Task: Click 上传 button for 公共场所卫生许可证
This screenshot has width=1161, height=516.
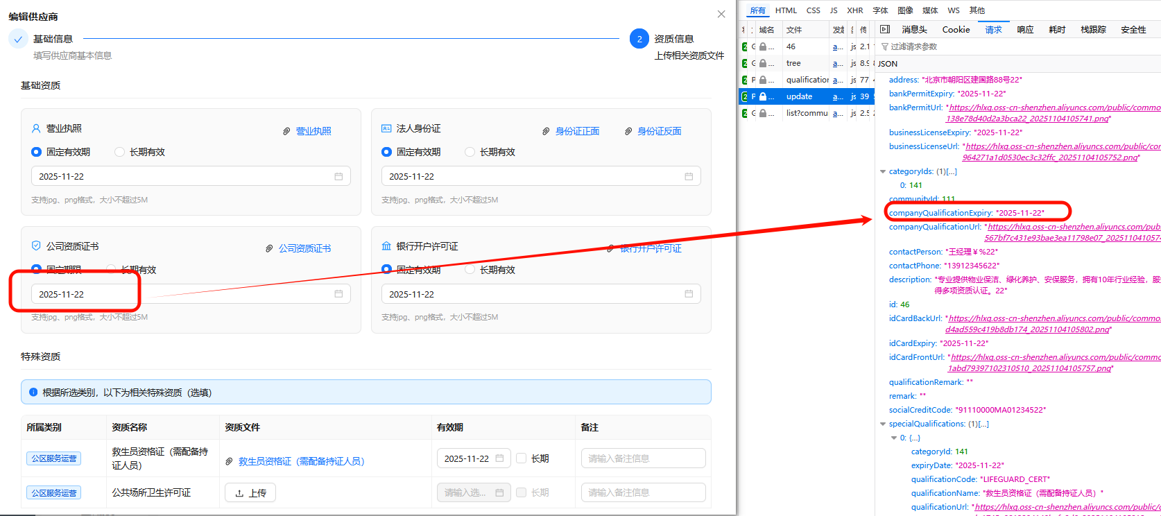Action: coord(250,492)
